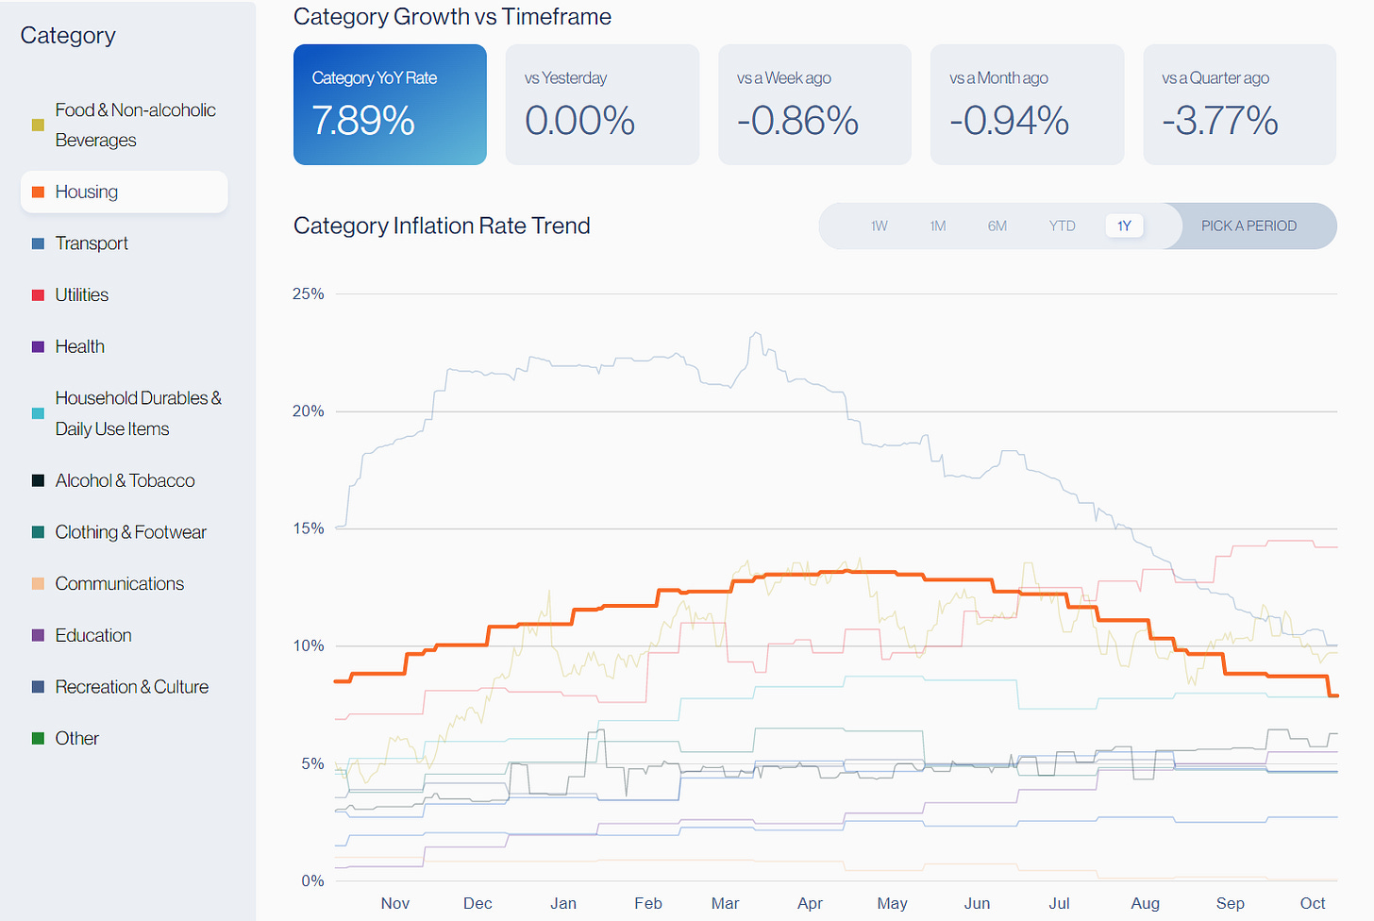Screen dimensions: 1374x921
Task: Click the Apr x-axis label
Action: (810, 904)
